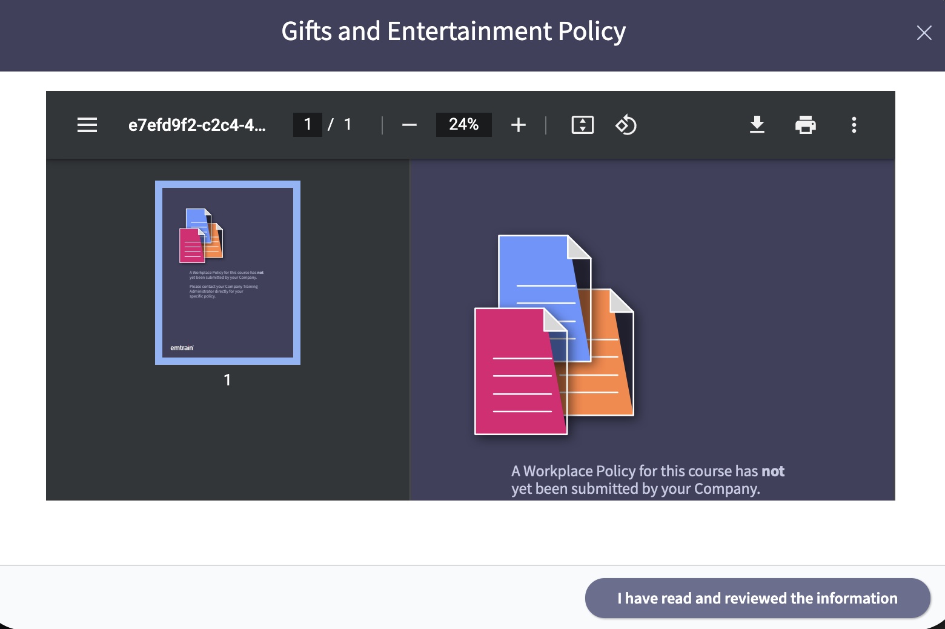Viewport: 945px width, 629px height.
Task: Click the e7efd9f2-c2c4-4... file name
Action: coord(197,125)
